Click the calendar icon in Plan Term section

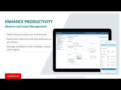[95, 57]
